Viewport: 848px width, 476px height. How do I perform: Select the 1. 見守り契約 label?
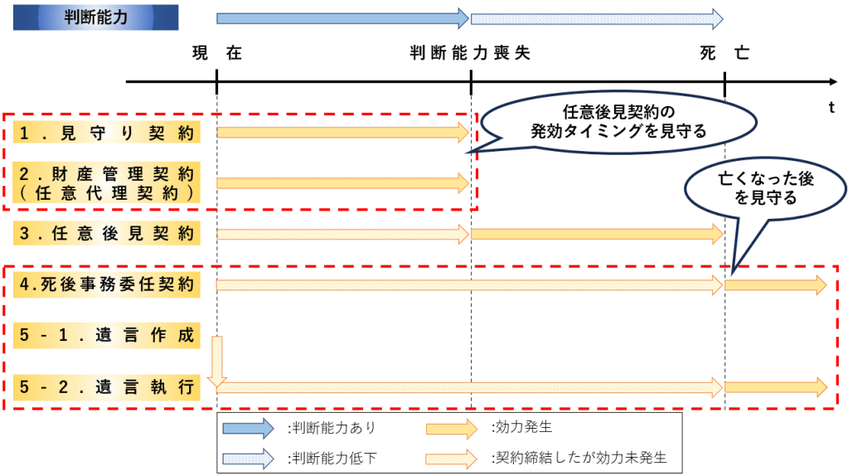coord(107,132)
